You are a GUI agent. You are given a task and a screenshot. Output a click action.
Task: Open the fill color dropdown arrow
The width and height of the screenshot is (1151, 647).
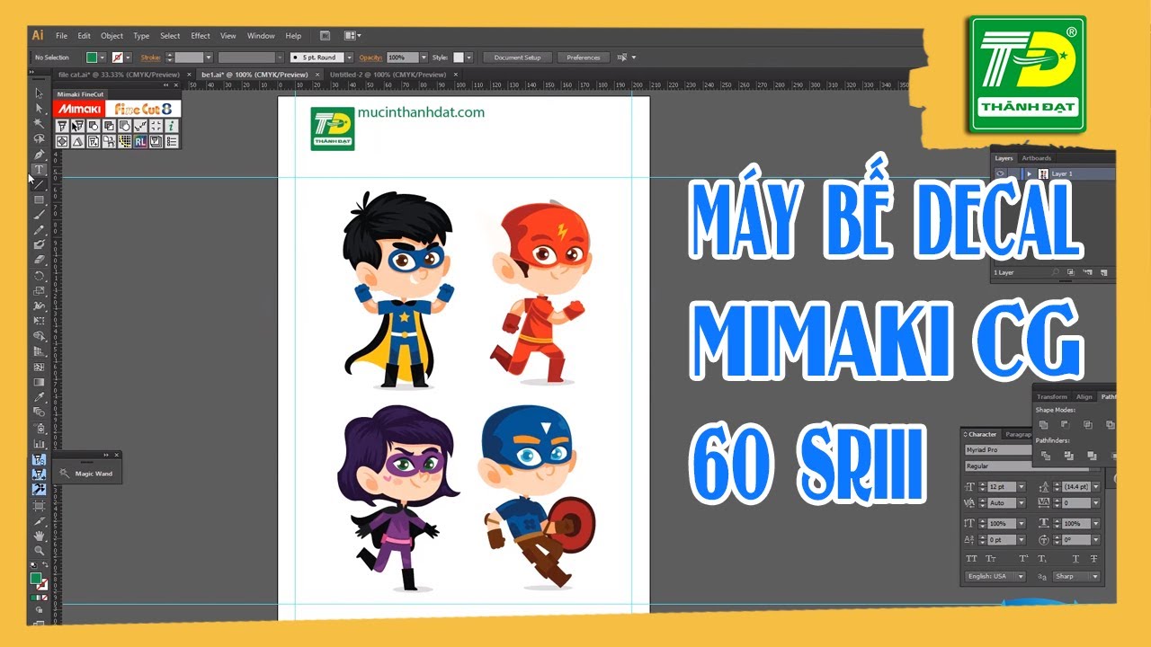tap(103, 58)
